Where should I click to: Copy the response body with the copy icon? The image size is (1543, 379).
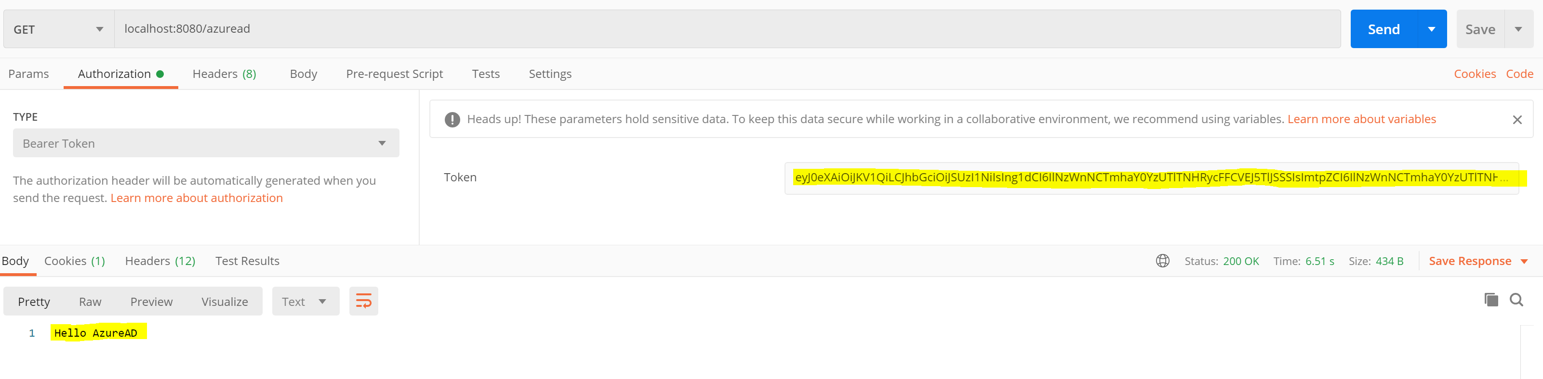point(1491,301)
